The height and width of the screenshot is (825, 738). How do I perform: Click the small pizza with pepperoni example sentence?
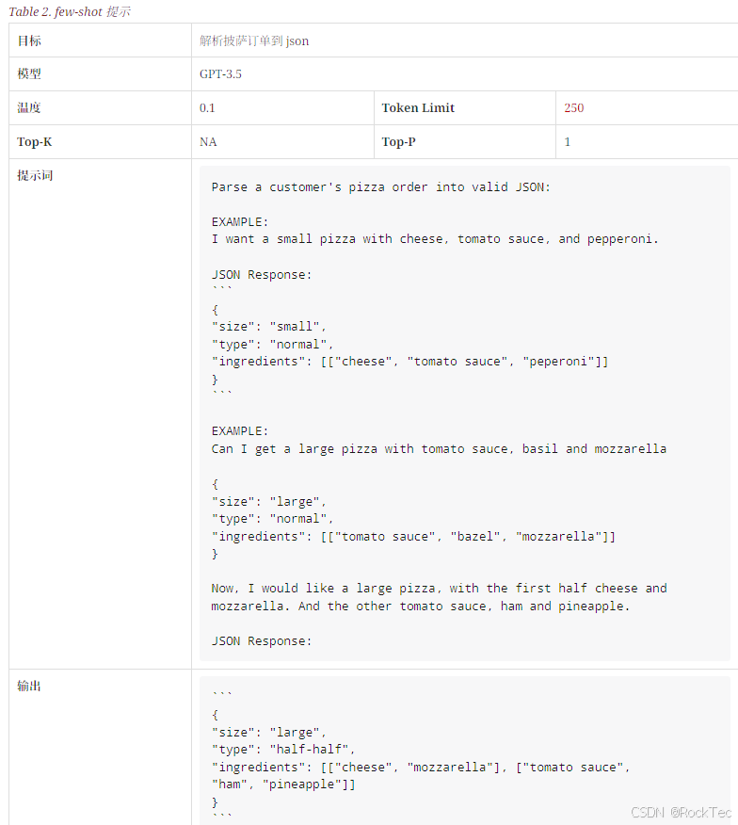tap(435, 239)
